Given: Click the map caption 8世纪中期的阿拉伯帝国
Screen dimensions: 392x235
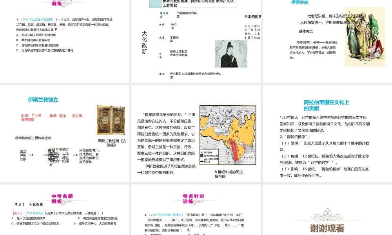Looking at the screenshot, I should point(229,174).
